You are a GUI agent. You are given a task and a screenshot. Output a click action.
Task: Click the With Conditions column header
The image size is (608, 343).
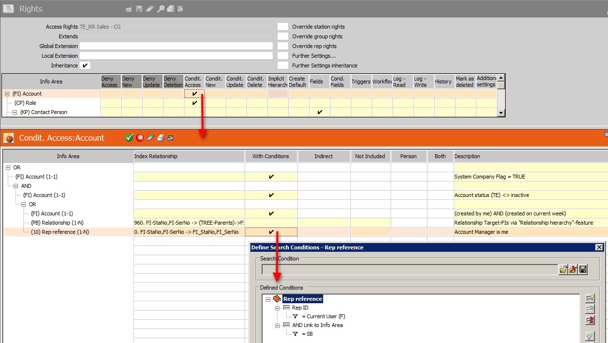[270, 156]
